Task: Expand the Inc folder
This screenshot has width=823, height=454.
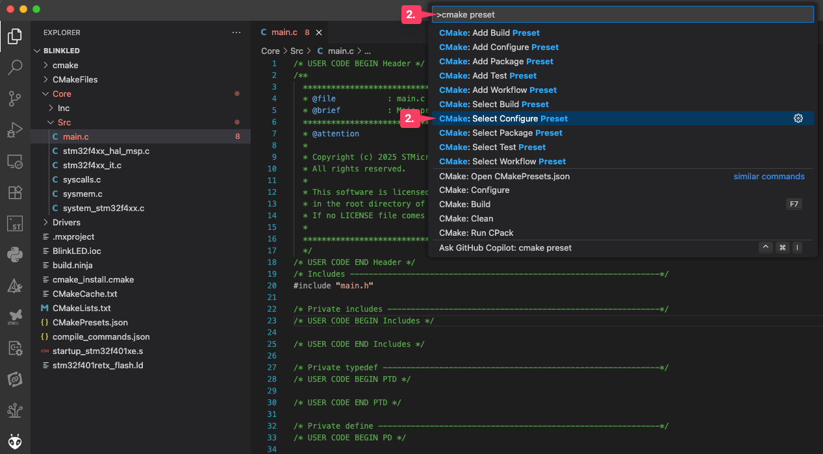Action: click(63, 108)
